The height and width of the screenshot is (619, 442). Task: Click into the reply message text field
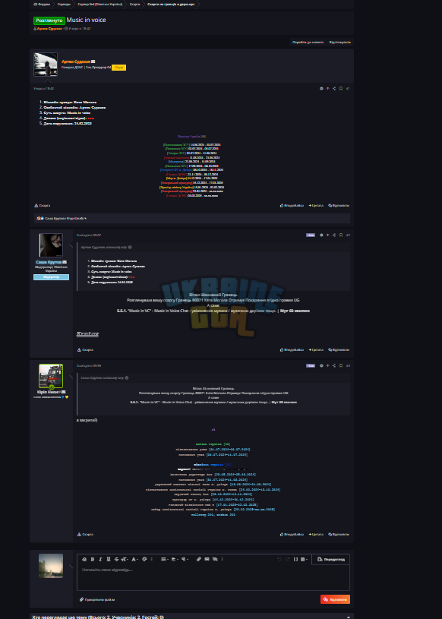tap(213, 577)
